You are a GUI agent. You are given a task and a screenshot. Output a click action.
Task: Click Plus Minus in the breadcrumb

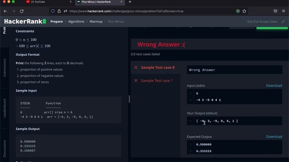tap(116, 22)
